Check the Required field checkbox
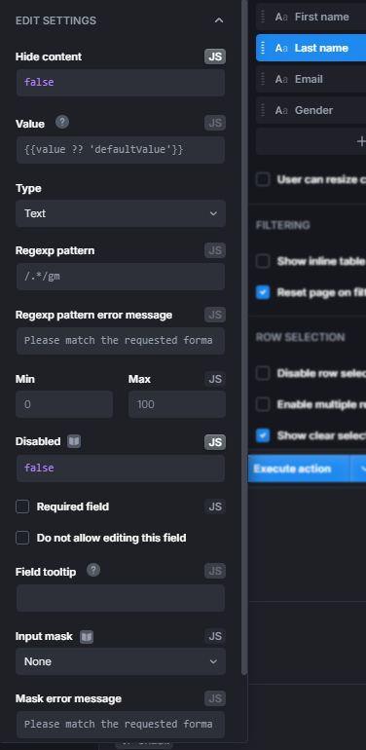 click(x=22, y=506)
